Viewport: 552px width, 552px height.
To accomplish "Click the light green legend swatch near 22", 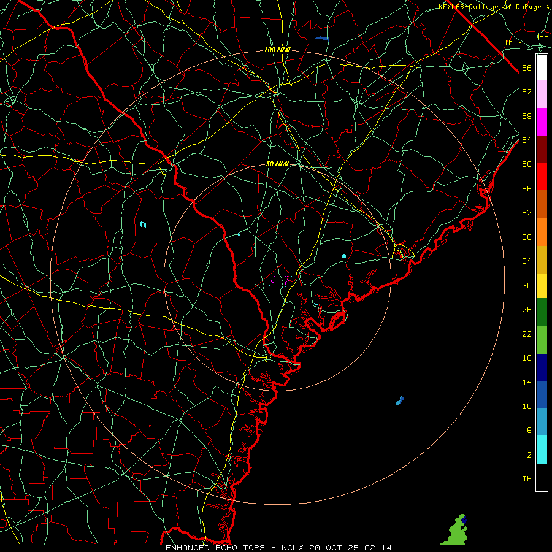I will (542, 339).
